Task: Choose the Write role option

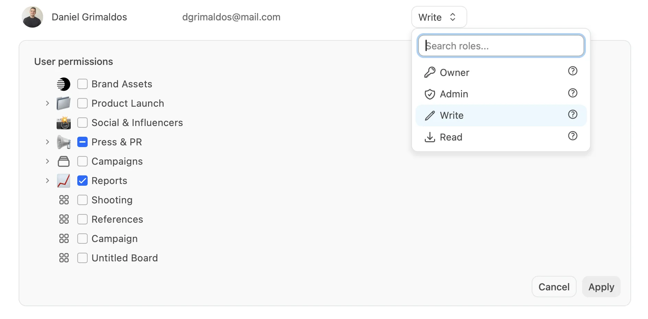Action: pyautogui.click(x=501, y=115)
